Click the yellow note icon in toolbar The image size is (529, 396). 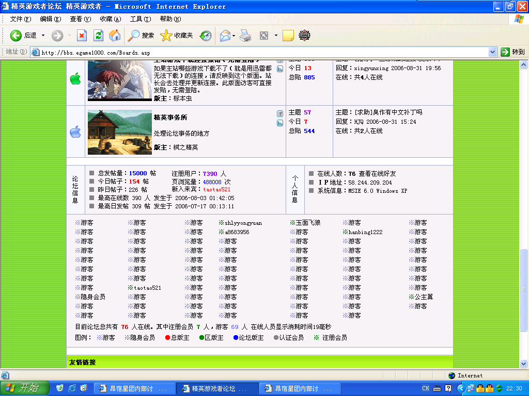click(x=288, y=36)
